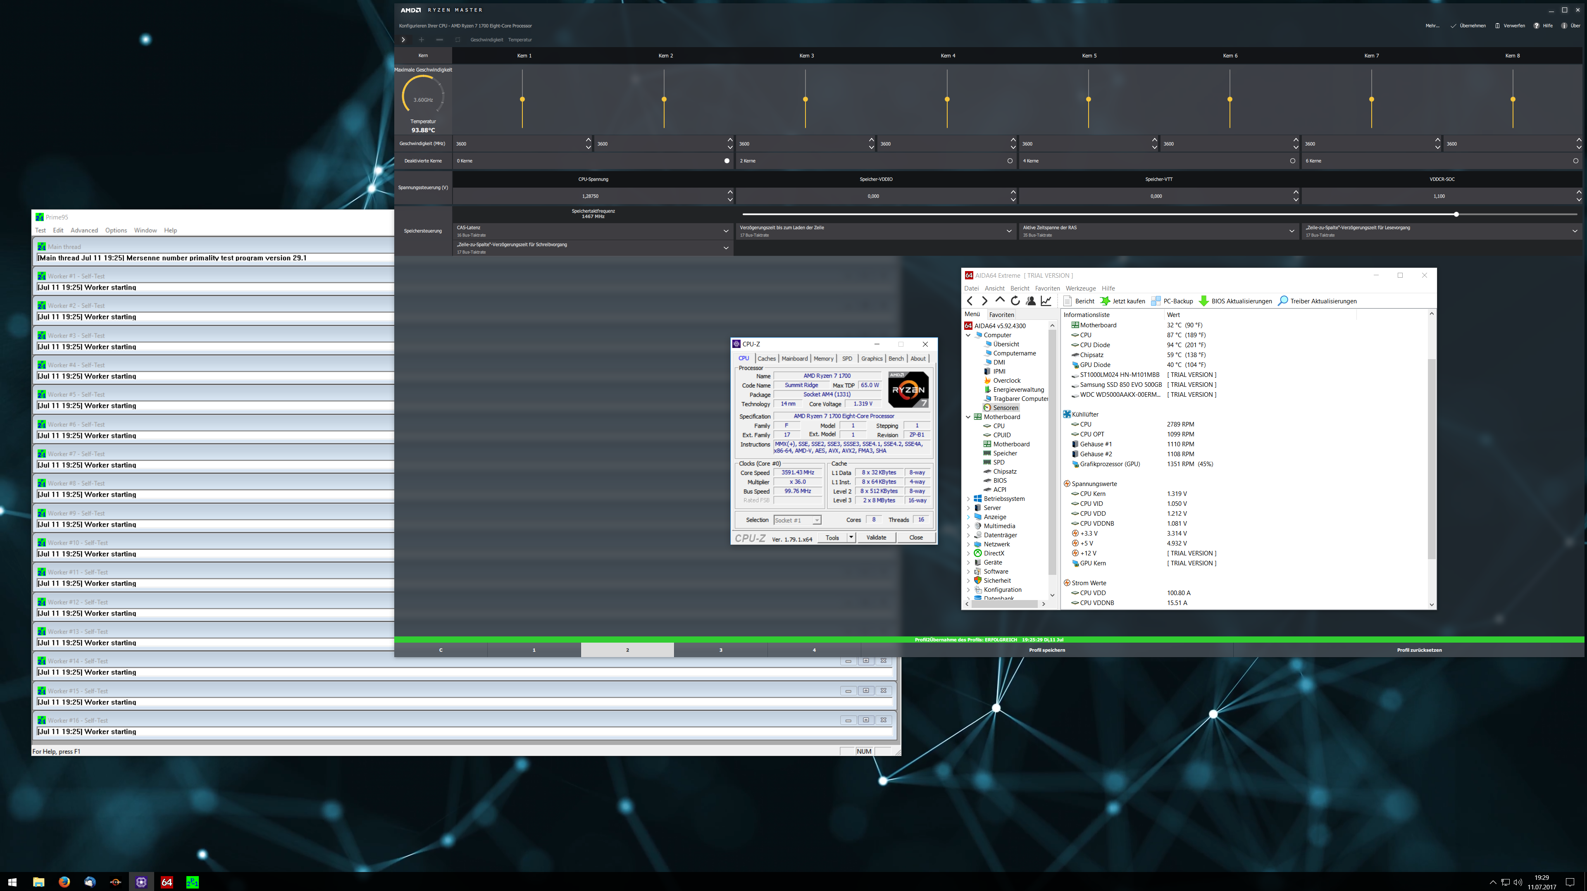Open Treiber Aktualisierungen magnifier icon
Screen dimensions: 1587x891
1283,301
